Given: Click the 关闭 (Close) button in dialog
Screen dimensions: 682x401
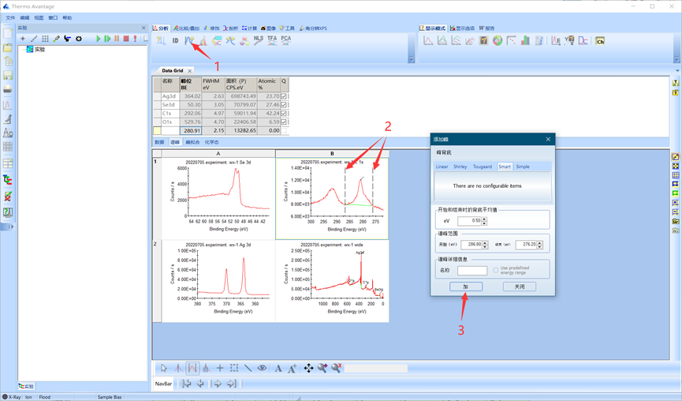Looking at the screenshot, I should (519, 287).
